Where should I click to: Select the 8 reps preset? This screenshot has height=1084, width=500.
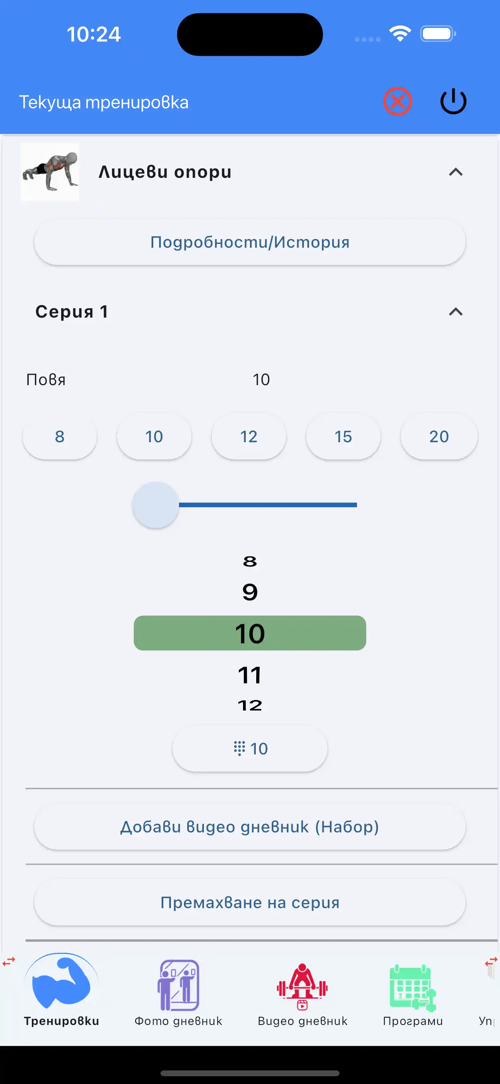point(60,436)
